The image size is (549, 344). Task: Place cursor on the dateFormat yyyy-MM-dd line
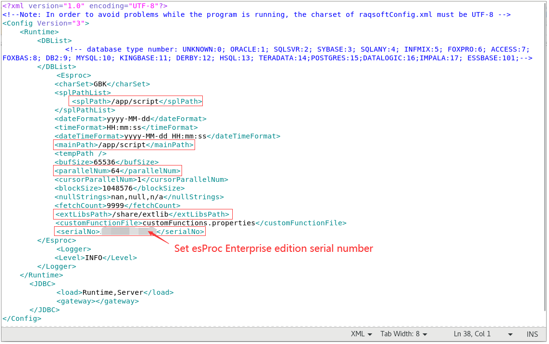pyautogui.click(x=130, y=119)
